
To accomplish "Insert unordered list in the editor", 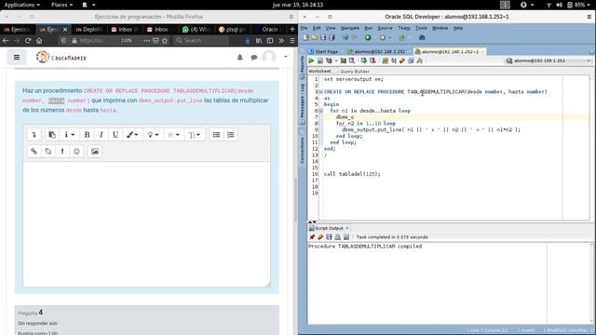I will [216, 135].
